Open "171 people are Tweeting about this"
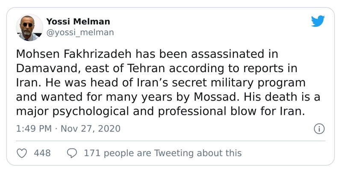342x174 pixels. pyautogui.click(x=163, y=153)
